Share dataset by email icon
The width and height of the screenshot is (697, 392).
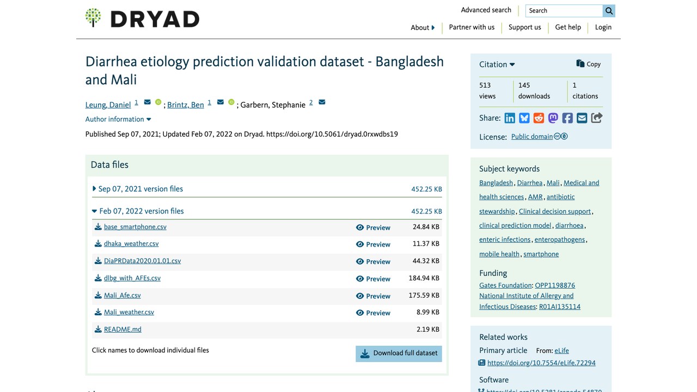pyautogui.click(x=582, y=118)
